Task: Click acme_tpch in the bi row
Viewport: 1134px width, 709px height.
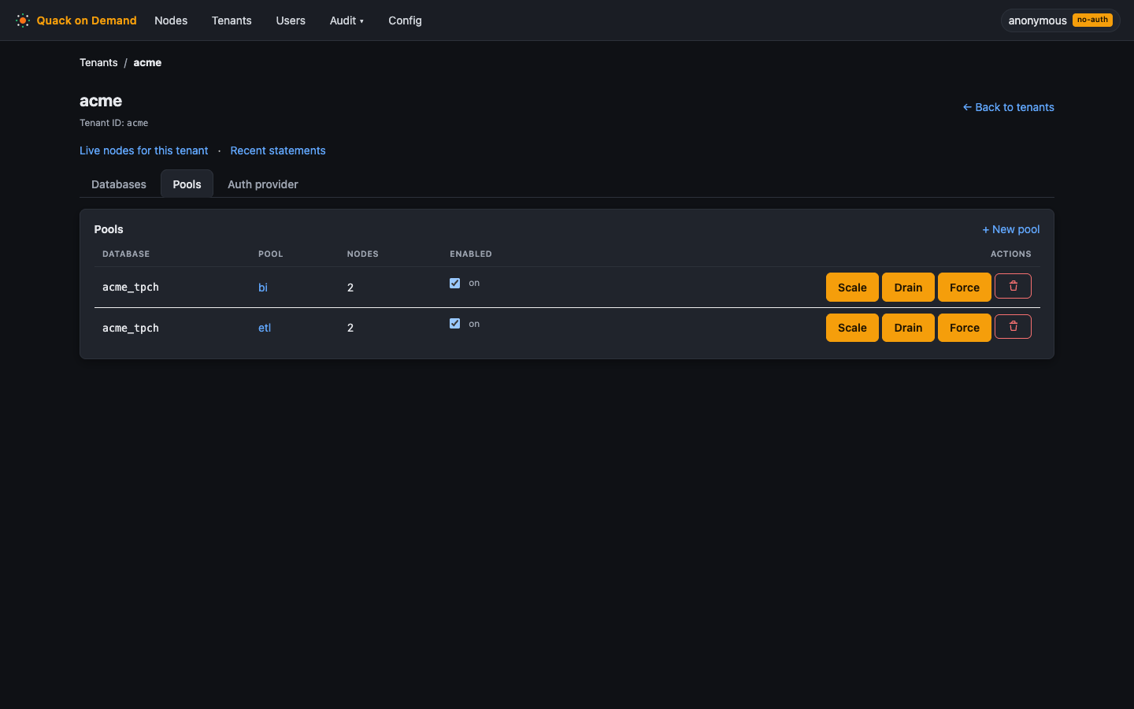Action: pyautogui.click(x=131, y=288)
